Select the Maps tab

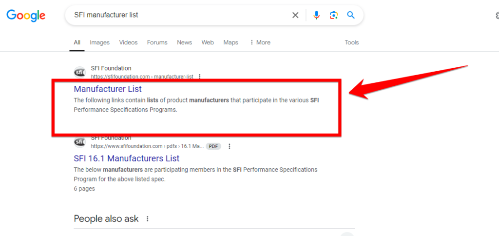[230, 42]
